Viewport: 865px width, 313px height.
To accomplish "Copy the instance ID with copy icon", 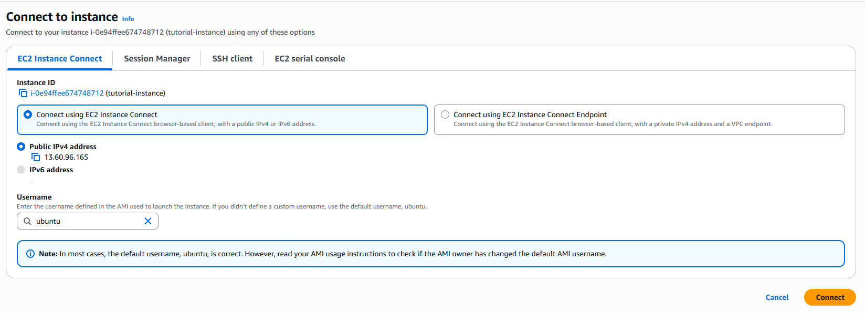I will (x=23, y=93).
